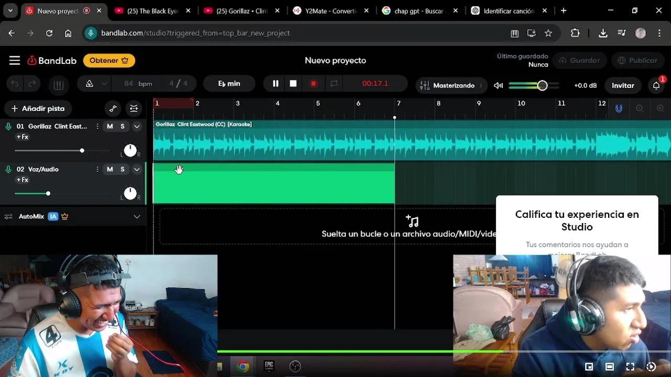Toggle the magnet snap-to-grid icon
The width and height of the screenshot is (671, 377).
619,109
